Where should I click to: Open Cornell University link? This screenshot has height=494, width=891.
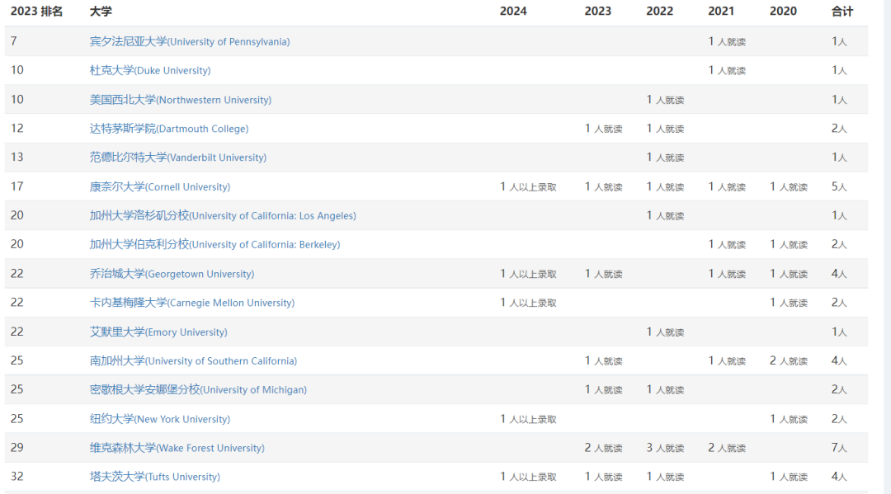tap(160, 187)
